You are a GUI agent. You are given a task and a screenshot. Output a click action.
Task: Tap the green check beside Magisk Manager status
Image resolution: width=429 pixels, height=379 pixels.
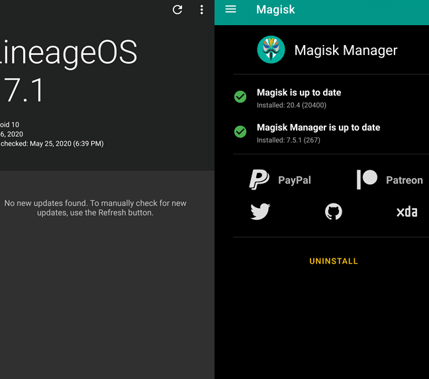point(240,132)
